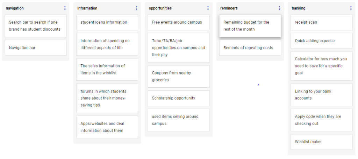This screenshot has width=358, height=159.
Task: Open the reminders column's three-dot menu
Action: 279,8
